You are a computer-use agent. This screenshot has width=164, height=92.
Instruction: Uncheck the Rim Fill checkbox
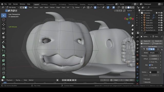150,65
